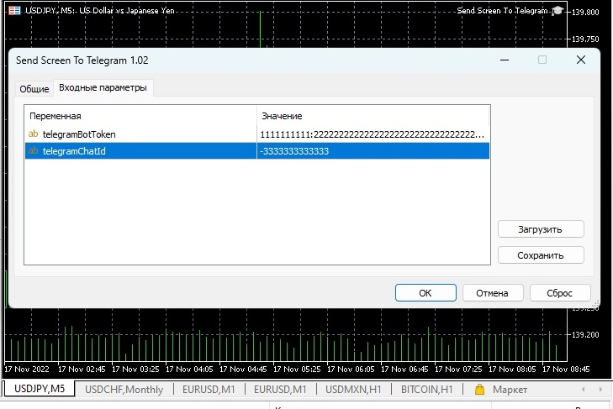Click the graduation cap expert icon on chart

tap(557, 11)
